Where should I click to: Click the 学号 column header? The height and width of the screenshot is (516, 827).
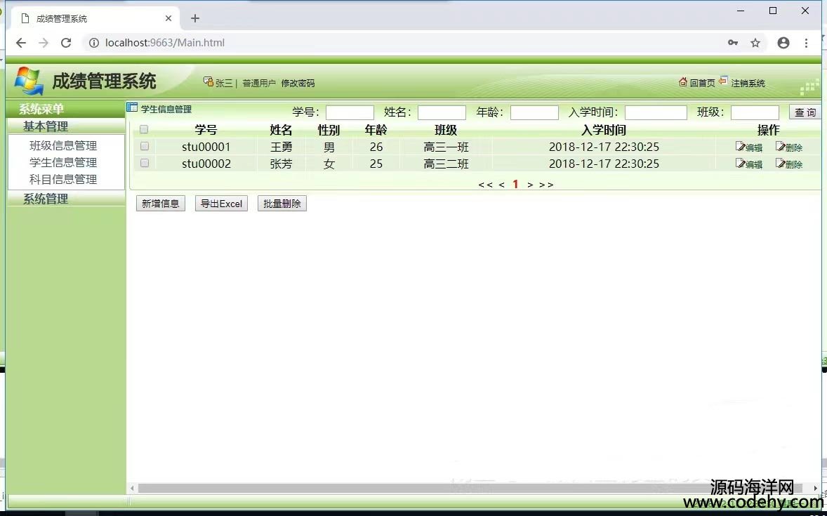[206, 130]
